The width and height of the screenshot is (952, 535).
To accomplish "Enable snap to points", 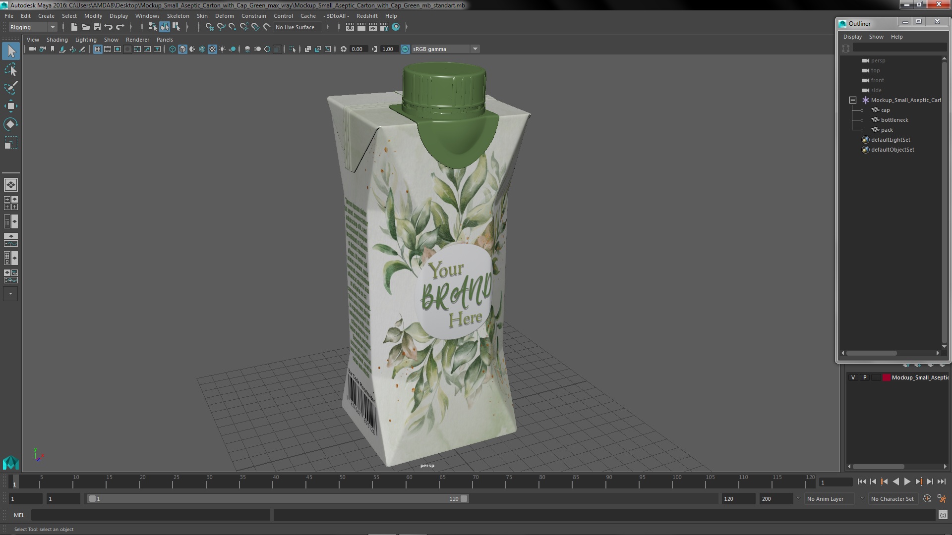I will pyautogui.click(x=233, y=27).
